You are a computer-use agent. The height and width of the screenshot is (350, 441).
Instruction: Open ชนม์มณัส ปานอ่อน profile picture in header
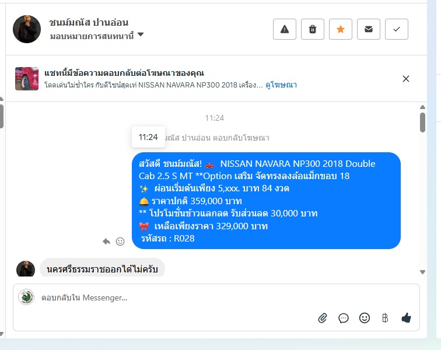coord(27,29)
